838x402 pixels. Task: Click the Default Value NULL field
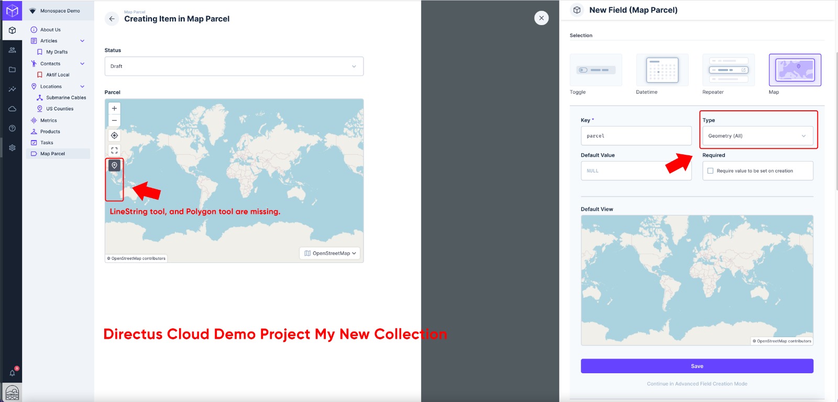pyautogui.click(x=636, y=171)
